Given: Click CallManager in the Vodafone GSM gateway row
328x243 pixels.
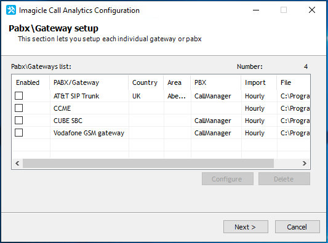Looking at the screenshot, I should click(213, 133).
